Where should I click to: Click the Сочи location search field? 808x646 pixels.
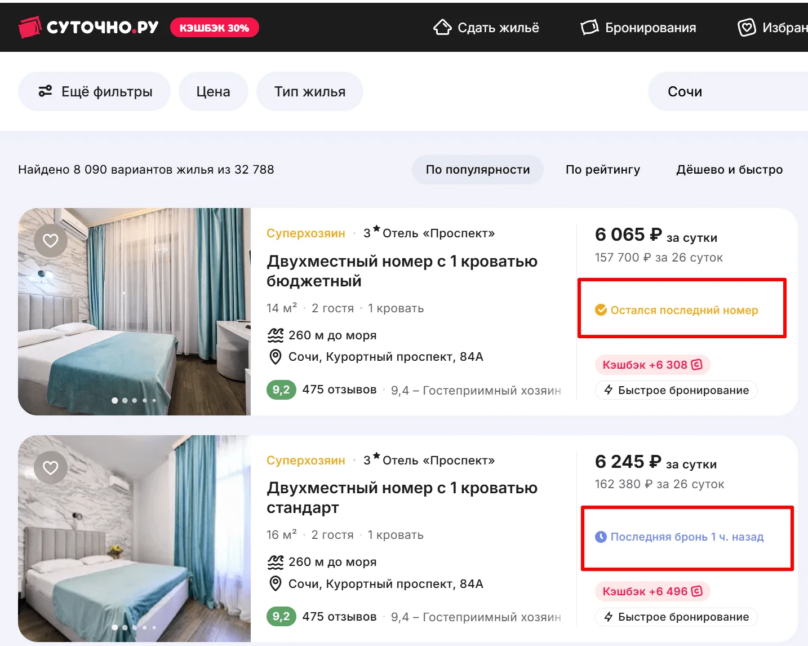[727, 92]
